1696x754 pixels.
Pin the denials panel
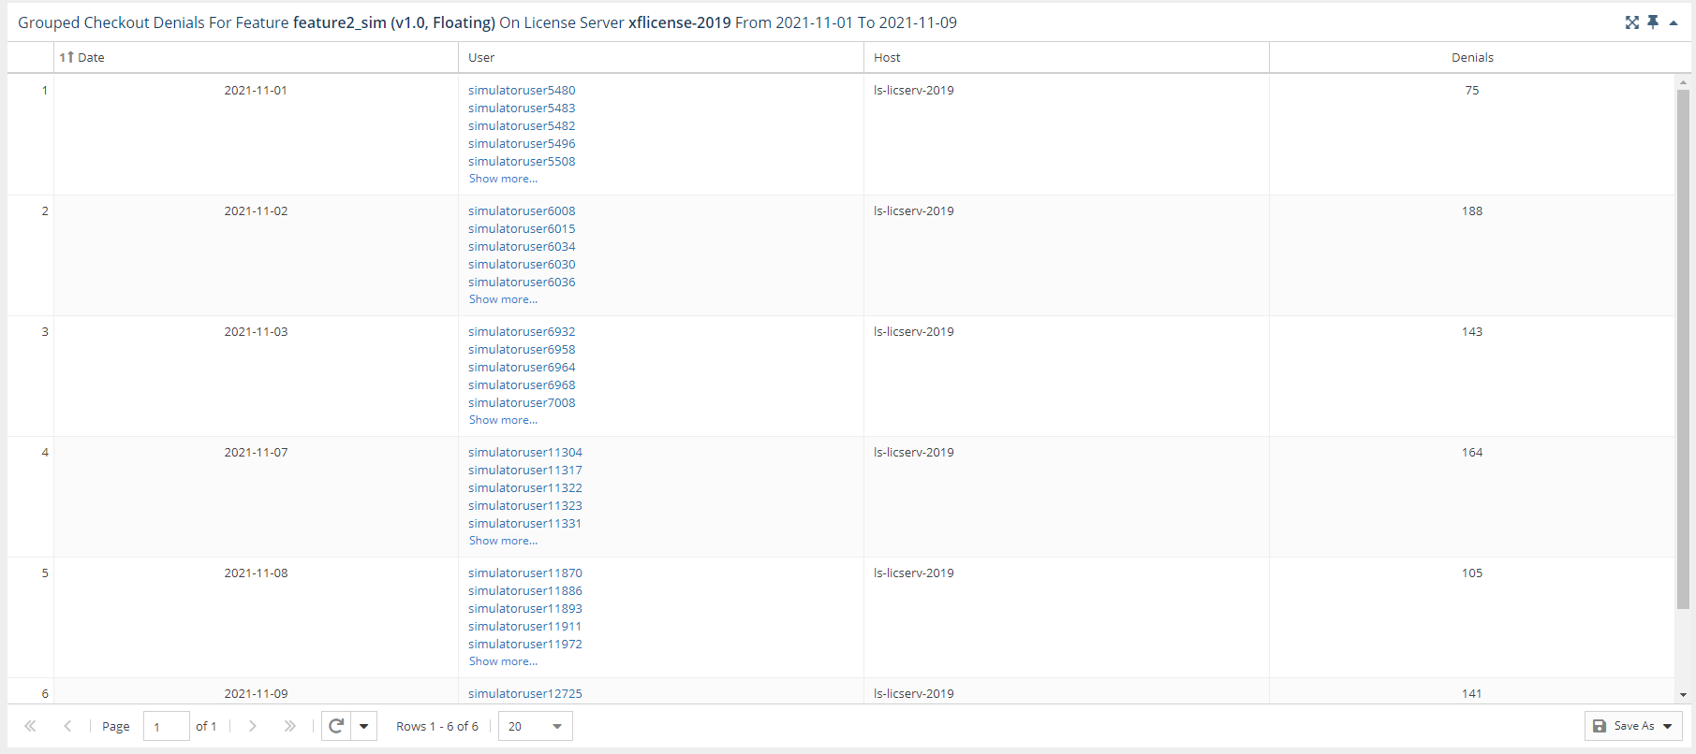1653,22
